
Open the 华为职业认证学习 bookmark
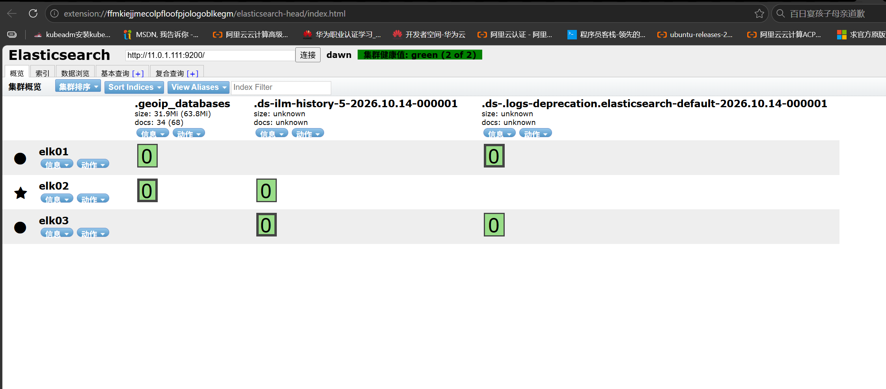[342, 35]
